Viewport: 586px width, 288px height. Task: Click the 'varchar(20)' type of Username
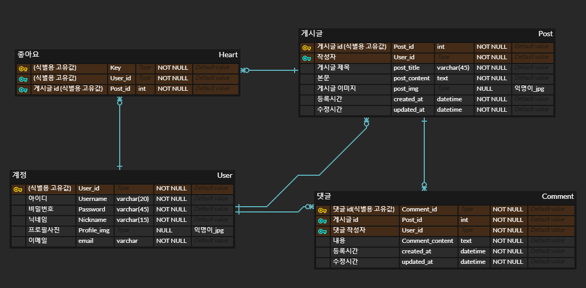point(133,199)
